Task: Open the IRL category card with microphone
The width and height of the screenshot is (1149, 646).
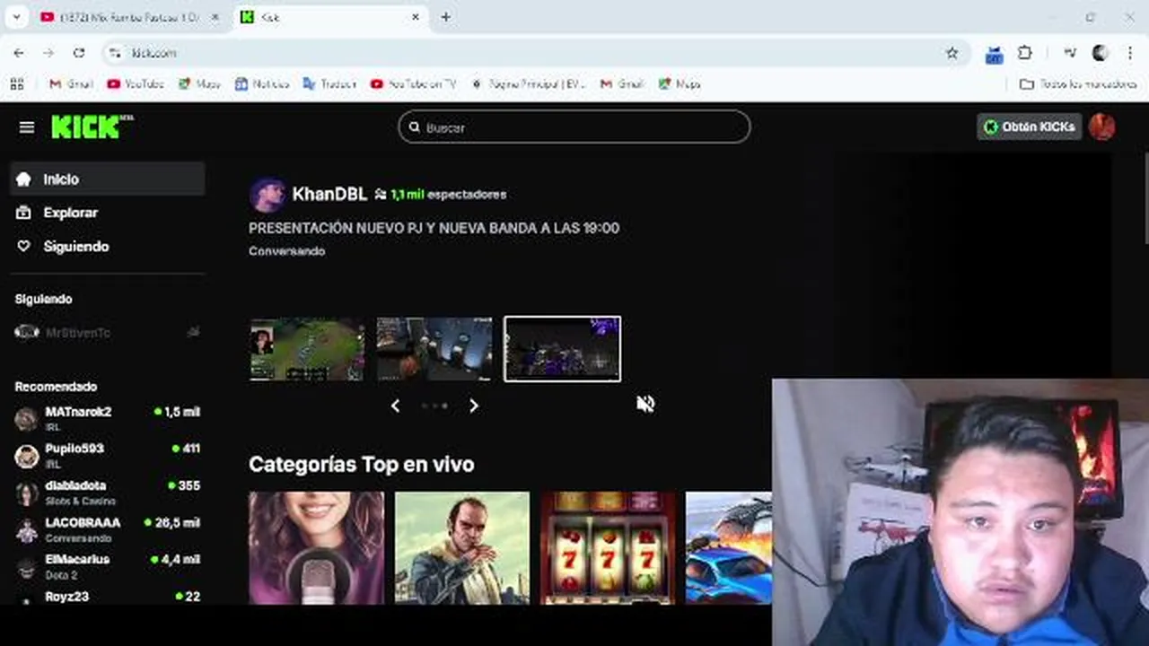Action: tap(316, 548)
